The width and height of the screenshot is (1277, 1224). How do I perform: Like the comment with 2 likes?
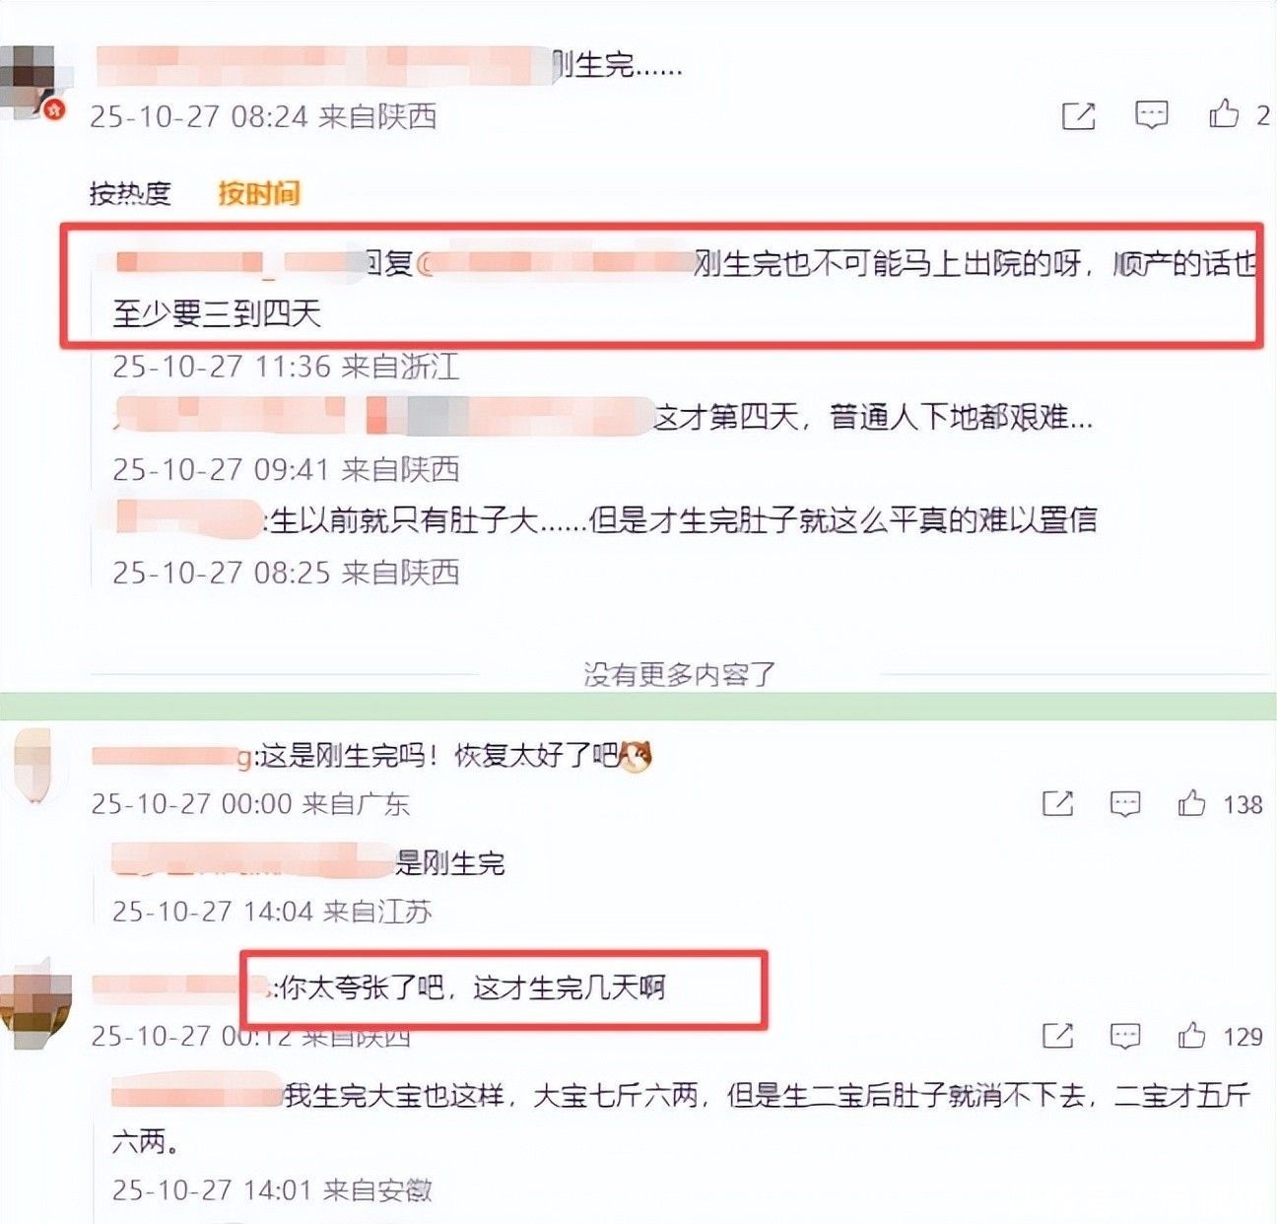coord(1224,113)
